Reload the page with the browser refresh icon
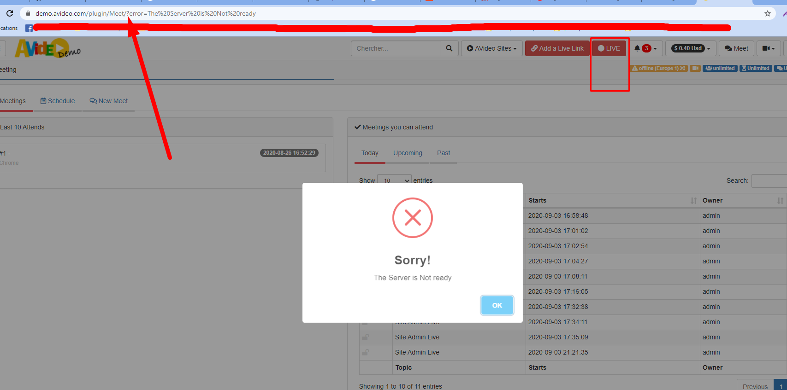The width and height of the screenshot is (787, 390). point(10,13)
